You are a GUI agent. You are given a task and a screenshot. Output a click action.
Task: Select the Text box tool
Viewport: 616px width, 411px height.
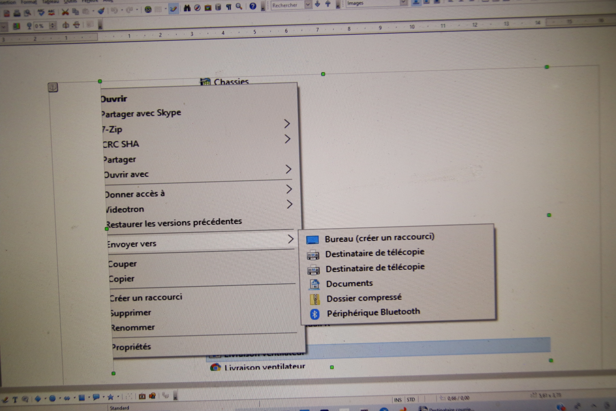(x=15, y=399)
